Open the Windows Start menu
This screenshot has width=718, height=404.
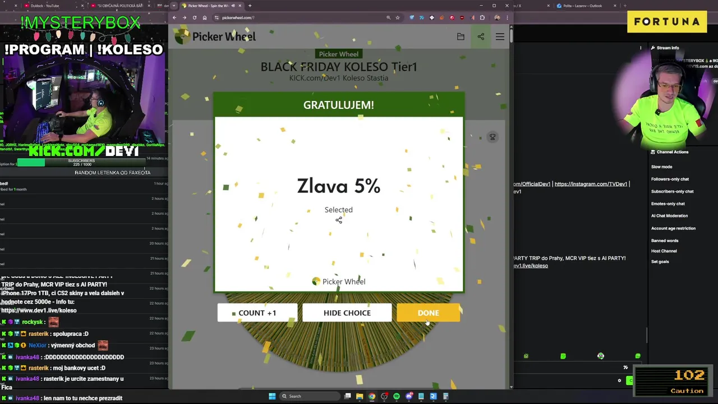coord(272,396)
